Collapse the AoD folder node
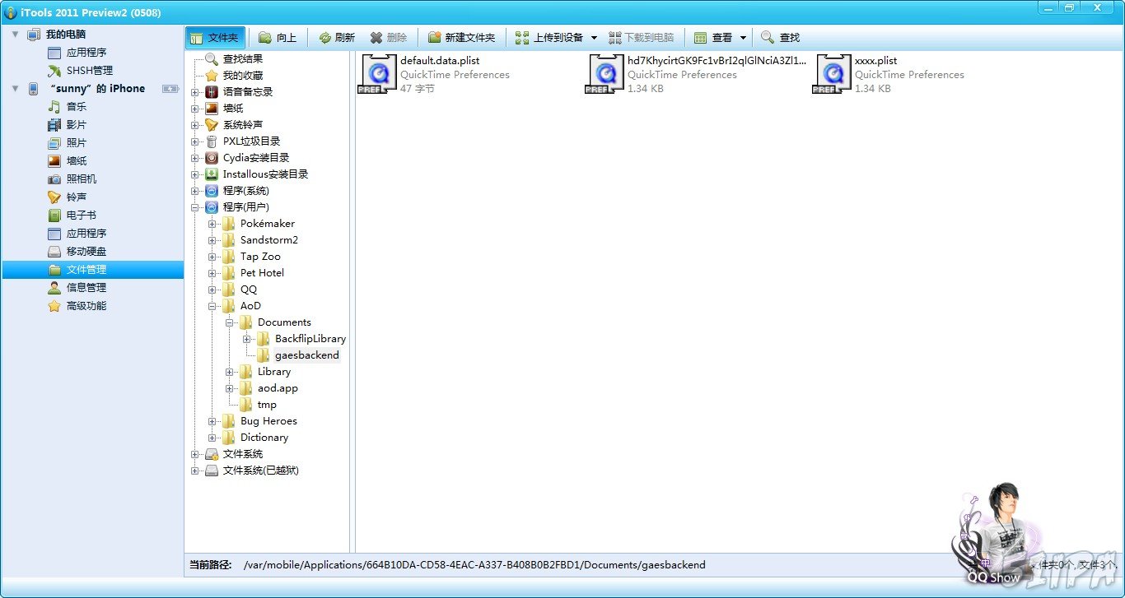The image size is (1125, 598). click(x=212, y=306)
